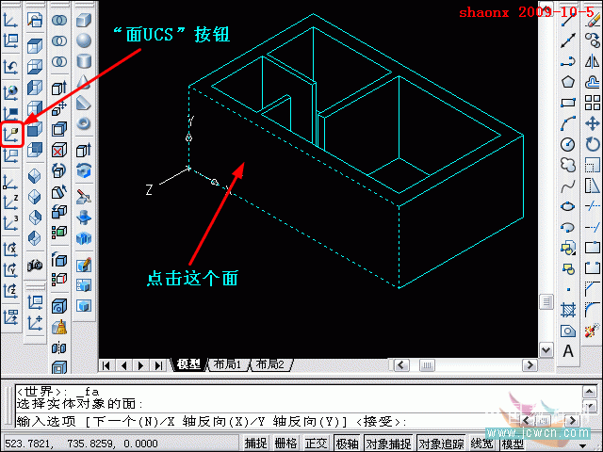Toggle 对象捕捉 object snap
Image resolution: width=603 pixels, height=452 pixels.
coord(388,444)
